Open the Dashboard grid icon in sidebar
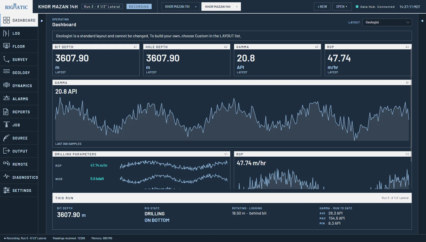The width and height of the screenshot is (426, 242). [x=7, y=20]
